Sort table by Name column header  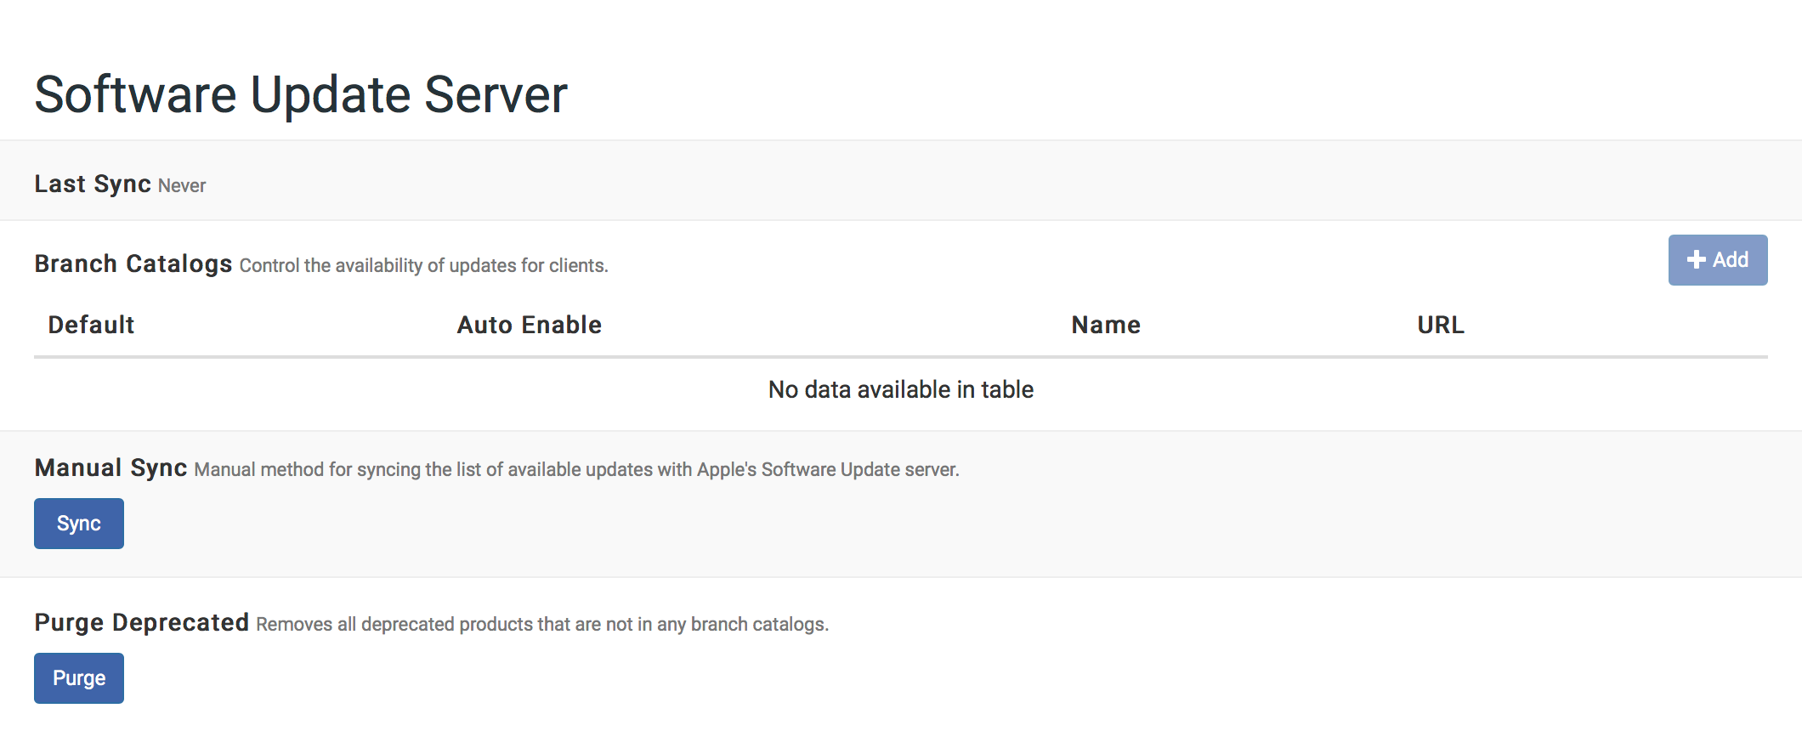(1106, 325)
